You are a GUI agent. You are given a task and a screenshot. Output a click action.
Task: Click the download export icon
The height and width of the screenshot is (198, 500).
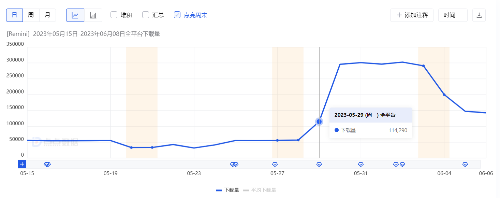click(x=479, y=15)
